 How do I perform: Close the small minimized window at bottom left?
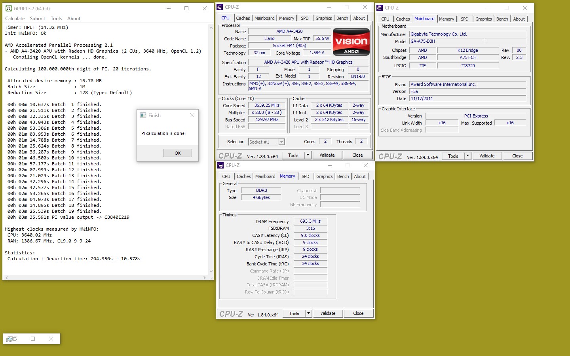point(51,339)
